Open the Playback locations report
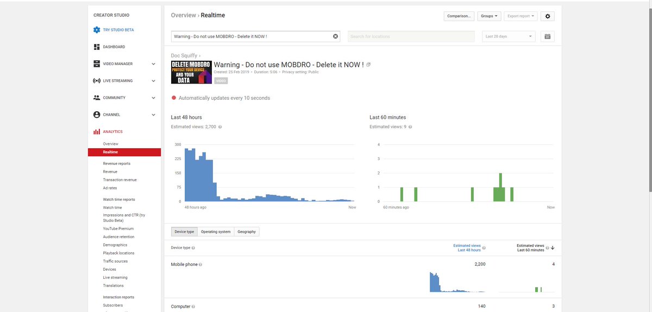Screen dimensions: 652x312 coord(118,253)
